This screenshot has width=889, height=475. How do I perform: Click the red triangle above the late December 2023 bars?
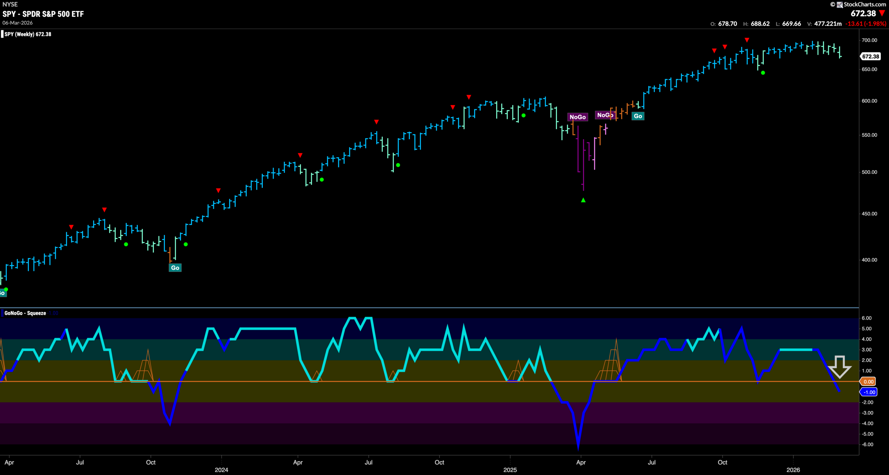218,190
